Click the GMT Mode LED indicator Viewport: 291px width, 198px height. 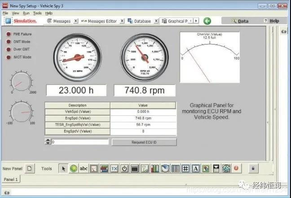9,42
